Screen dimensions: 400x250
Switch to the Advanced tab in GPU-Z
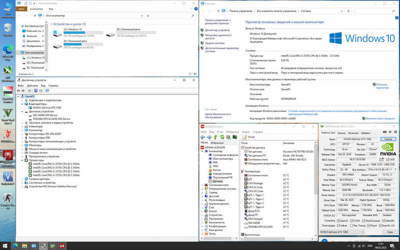point(353,133)
